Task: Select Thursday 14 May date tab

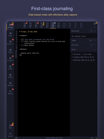Action: tap(47, 25)
